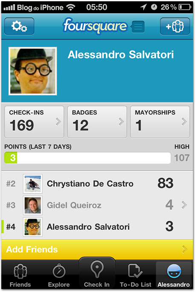Tap Alessandro Salvatori's large profile photo
196x292 pixels.
pos(33,71)
